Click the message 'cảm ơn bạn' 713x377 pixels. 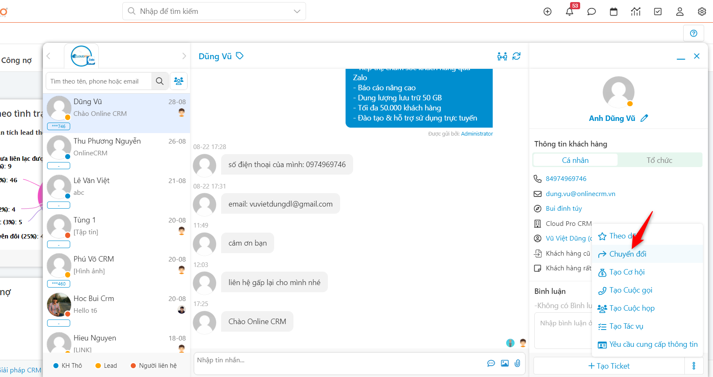tap(248, 243)
